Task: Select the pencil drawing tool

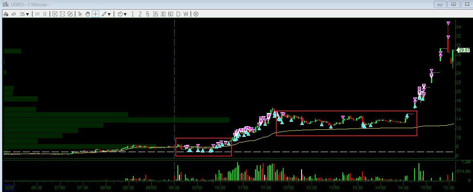Action: click(104, 14)
